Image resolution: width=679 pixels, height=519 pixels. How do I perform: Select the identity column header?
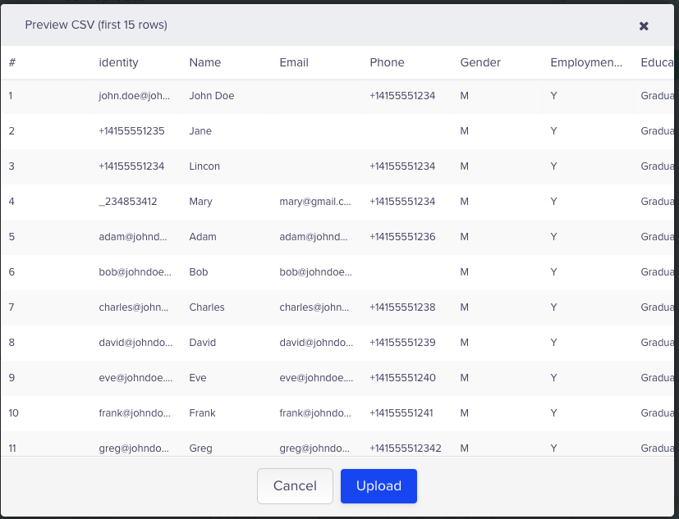click(118, 62)
